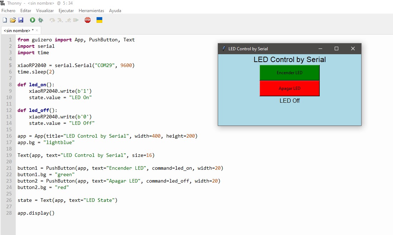Click the green Encender LED button
Screen dimensions: 393x235
pos(290,73)
